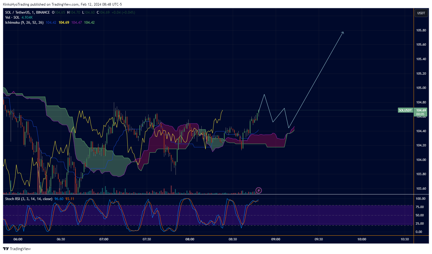
Task: Click the 0.00 Stoch RSI axis label
Action: pos(419,232)
